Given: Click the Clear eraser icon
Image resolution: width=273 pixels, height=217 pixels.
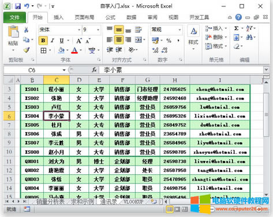Looking at the screenshot, I should pos(237,46).
